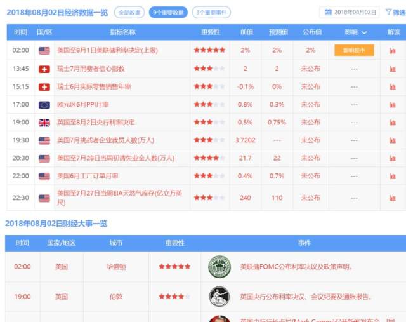Viewport: 406px width, 322px height.
Task: Open chart icon for 初请失业金人数 row
Action: click(393, 158)
